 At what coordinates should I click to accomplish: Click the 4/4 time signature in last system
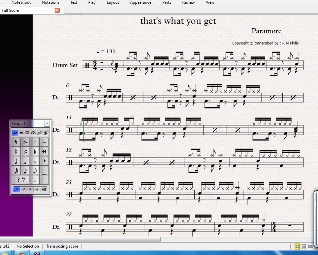(x=274, y=227)
